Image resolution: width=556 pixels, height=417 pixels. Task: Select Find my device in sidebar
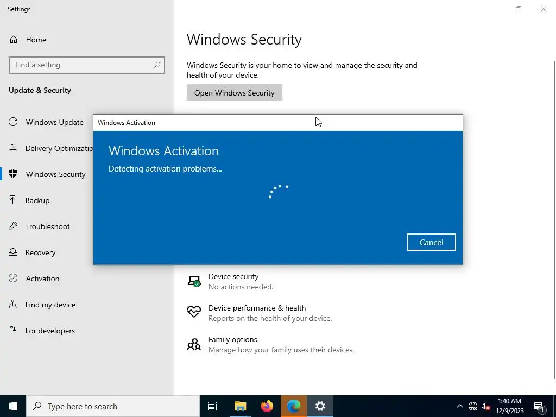click(x=50, y=304)
